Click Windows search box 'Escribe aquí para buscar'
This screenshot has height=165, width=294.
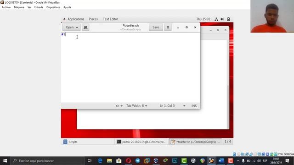[47, 161]
